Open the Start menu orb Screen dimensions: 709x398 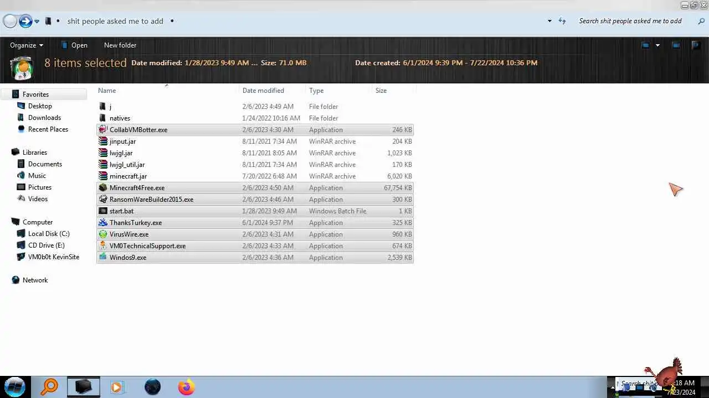pos(15,386)
